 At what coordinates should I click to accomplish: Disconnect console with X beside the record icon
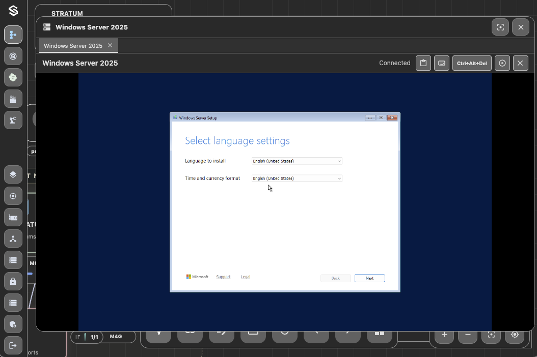[521, 63]
